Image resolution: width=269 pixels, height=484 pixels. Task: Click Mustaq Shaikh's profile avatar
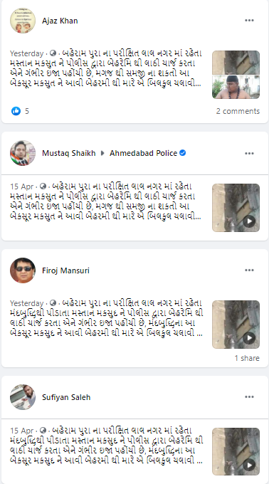(x=23, y=153)
